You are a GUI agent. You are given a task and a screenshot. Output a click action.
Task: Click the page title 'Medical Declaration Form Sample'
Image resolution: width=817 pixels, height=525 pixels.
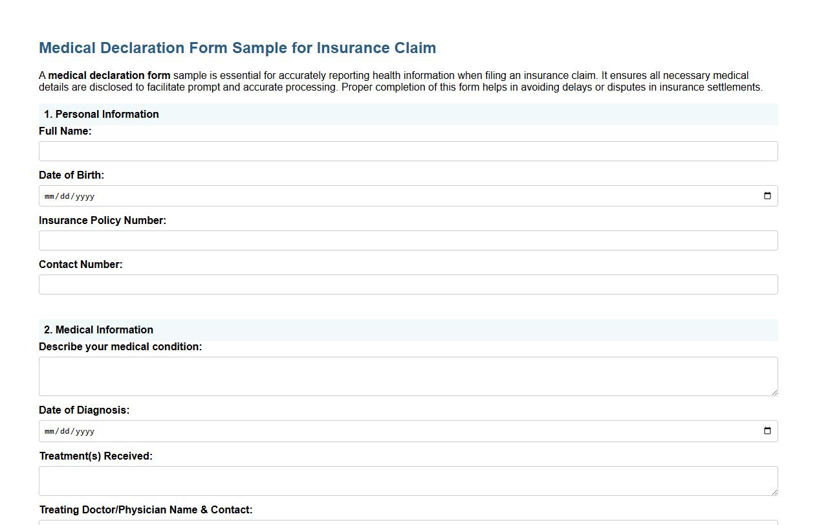(x=237, y=47)
